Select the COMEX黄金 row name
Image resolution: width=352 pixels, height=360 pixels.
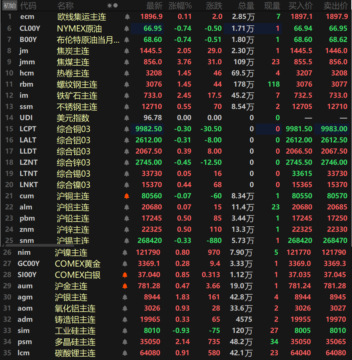click(78, 264)
